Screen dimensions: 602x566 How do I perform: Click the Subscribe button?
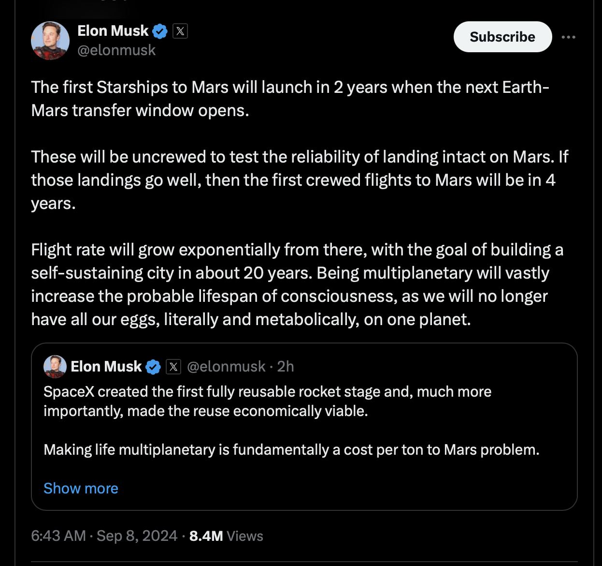point(502,37)
